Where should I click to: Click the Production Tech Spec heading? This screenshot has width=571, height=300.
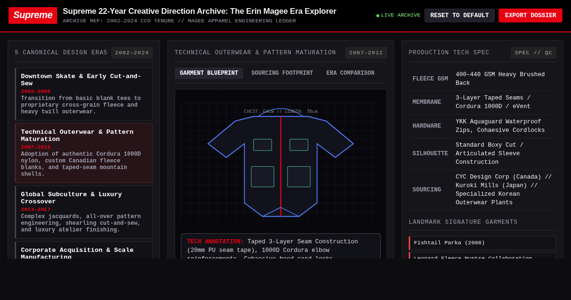tap(449, 53)
